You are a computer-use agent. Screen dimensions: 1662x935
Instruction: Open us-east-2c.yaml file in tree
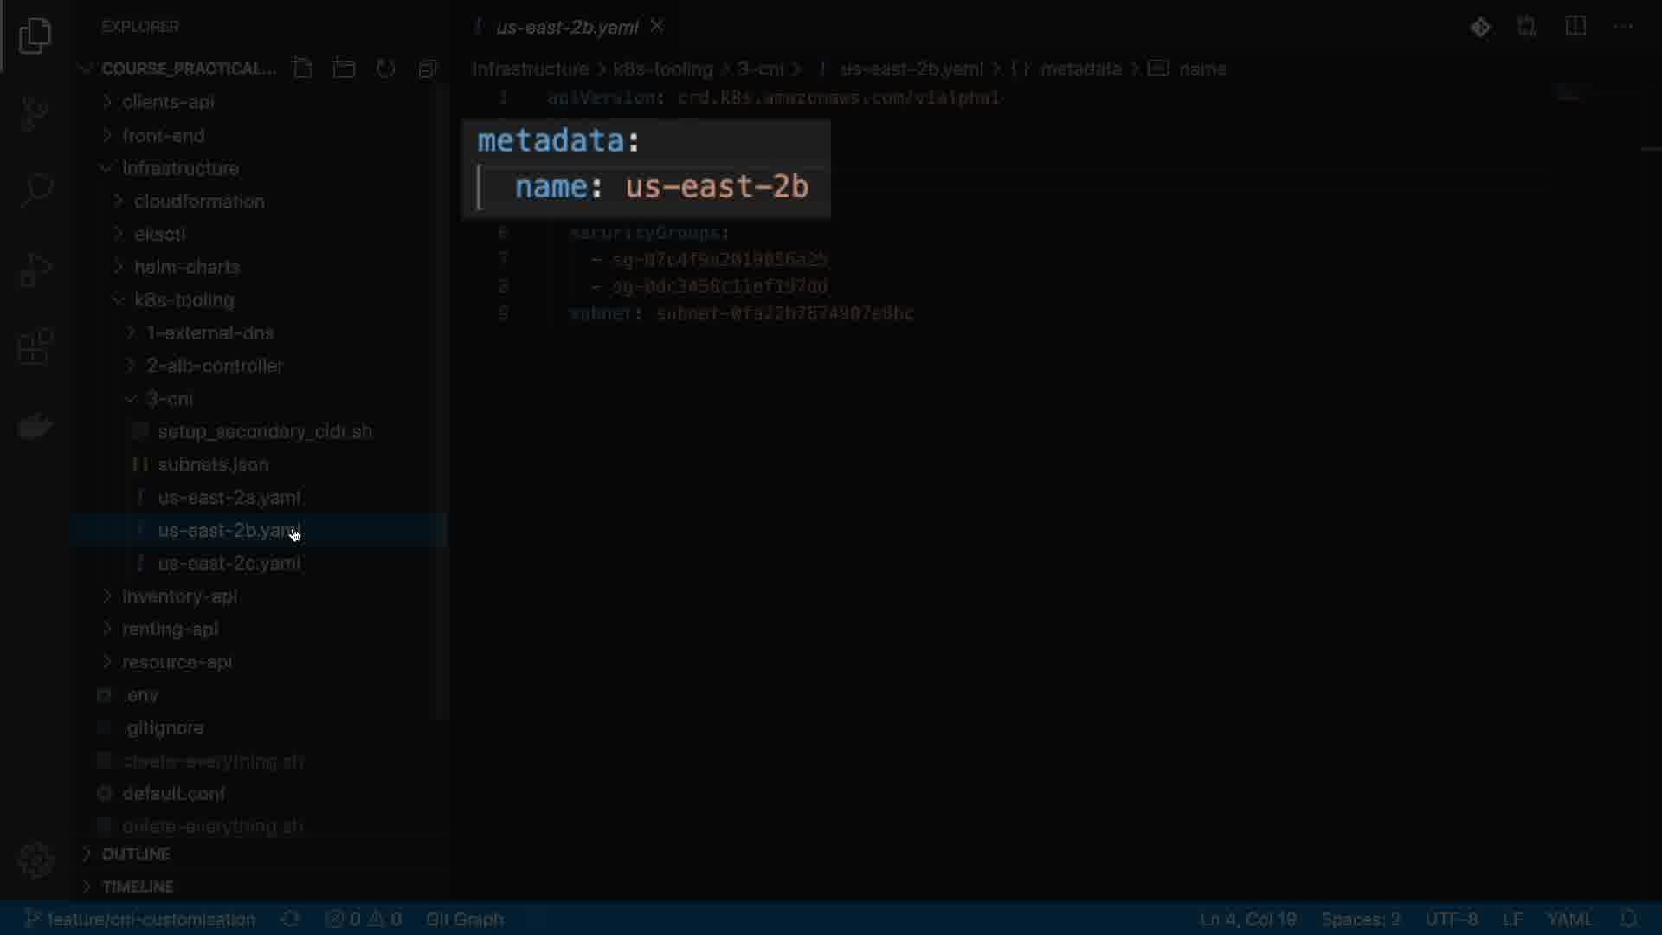(x=229, y=563)
